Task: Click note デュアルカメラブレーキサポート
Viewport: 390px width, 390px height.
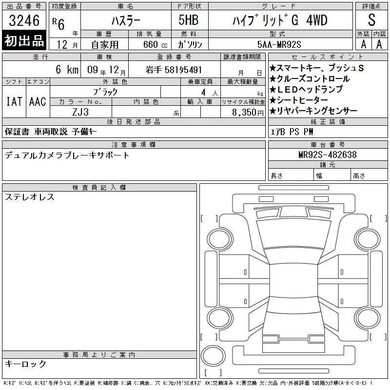Action: tap(67, 155)
